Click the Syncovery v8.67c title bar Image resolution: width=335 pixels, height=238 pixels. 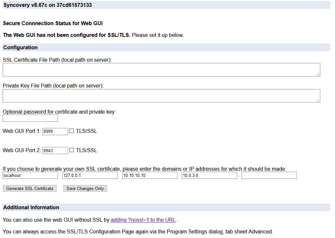point(47,5)
